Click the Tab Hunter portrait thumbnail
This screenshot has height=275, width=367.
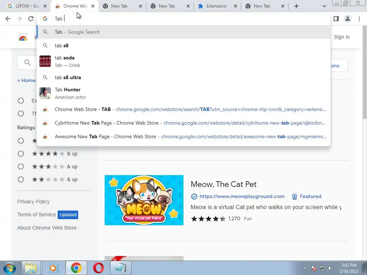pos(45,93)
